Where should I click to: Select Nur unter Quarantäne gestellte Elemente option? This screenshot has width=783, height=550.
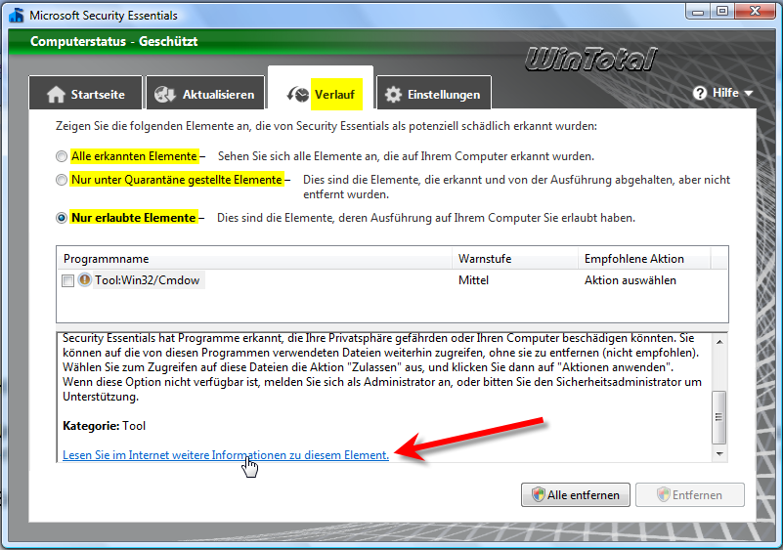[62, 180]
